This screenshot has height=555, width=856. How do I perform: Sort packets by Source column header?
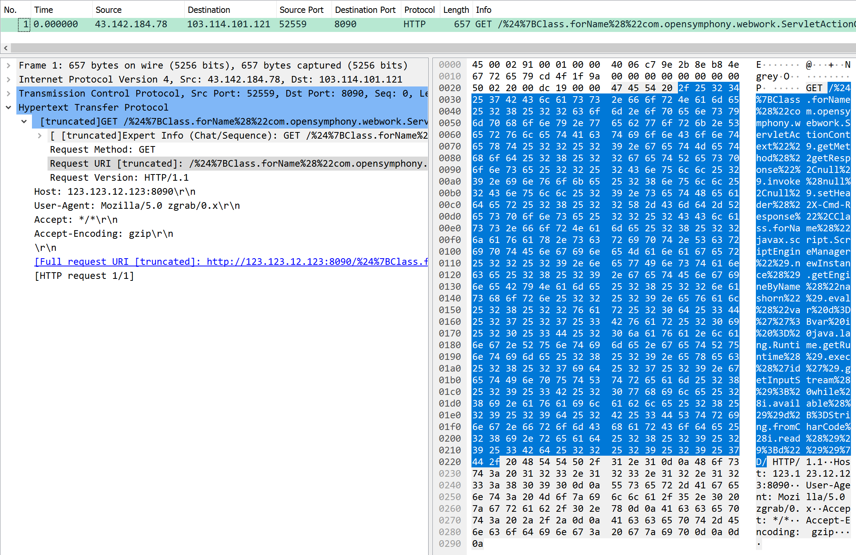108,10
